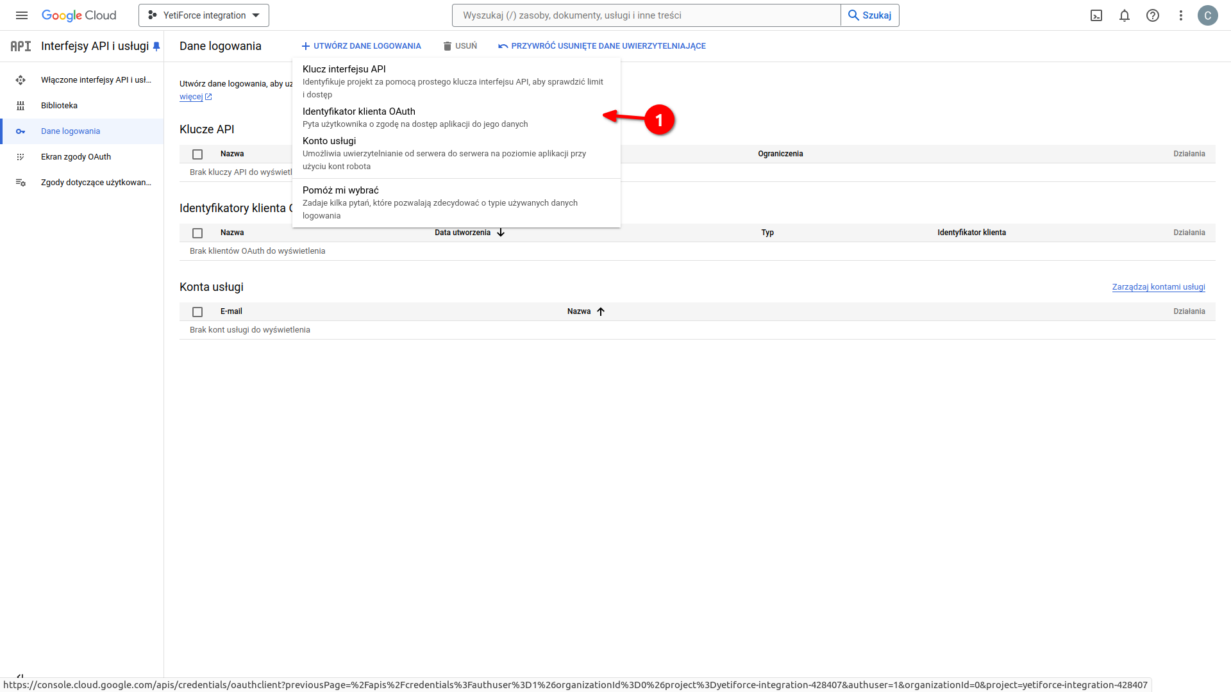Click the Data utworzenia column header
The image size is (1231, 692).
[462, 233]
